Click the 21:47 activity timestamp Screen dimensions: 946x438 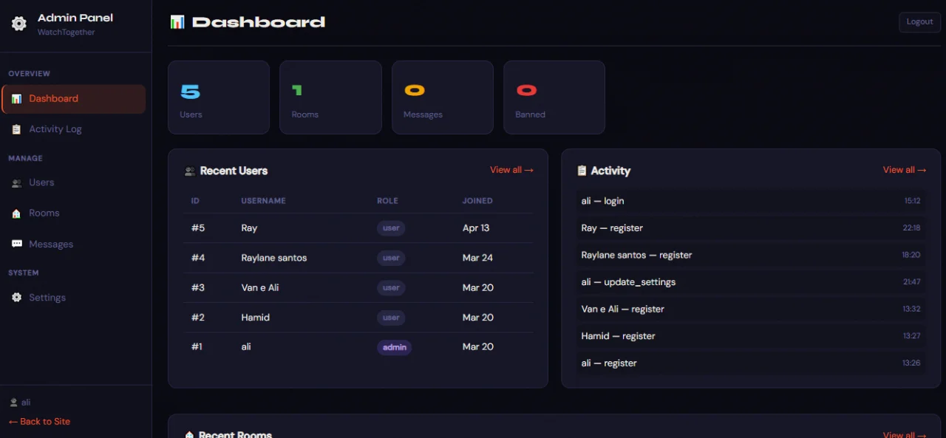tap(911, 282)
